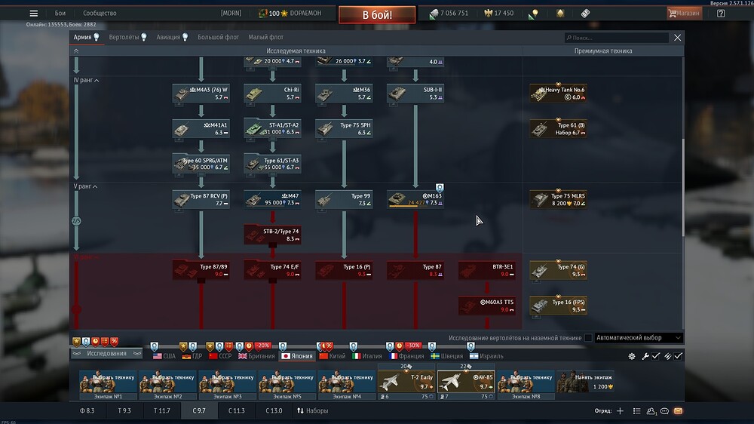Toggle the auto-refill ammo checkmark
754x424 pixels.
click(678, 356)
